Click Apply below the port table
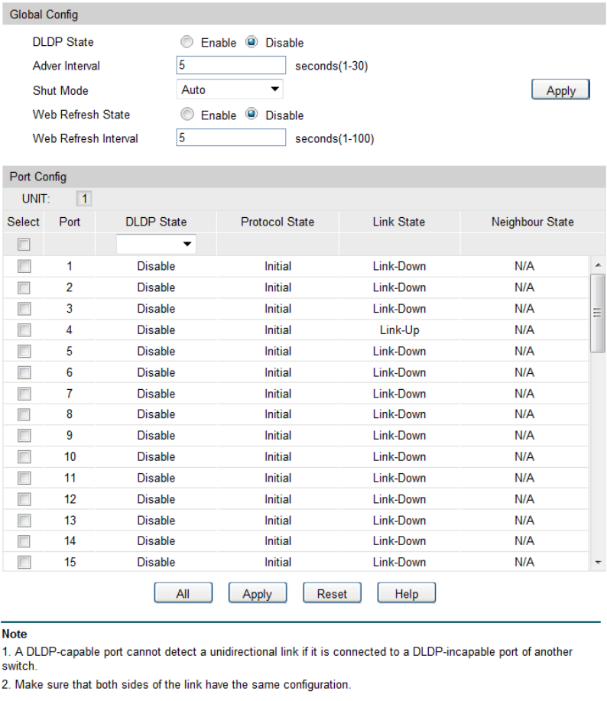607x701 pixels. tap(258, 593)
